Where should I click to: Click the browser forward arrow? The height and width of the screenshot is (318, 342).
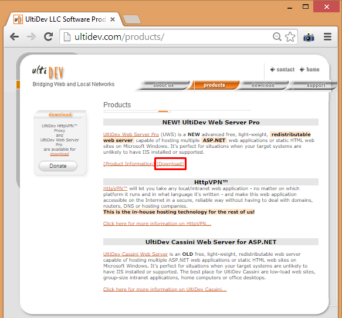(x=32, y=36)
